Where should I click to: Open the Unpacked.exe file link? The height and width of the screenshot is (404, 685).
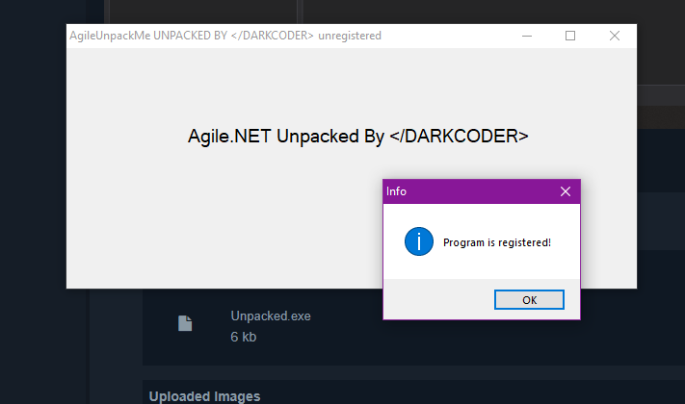click(x=271, y=316)
